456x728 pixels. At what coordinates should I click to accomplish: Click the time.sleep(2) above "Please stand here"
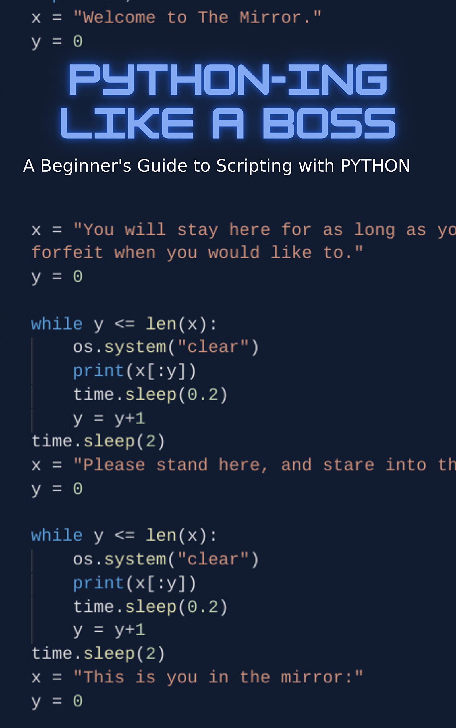[98, 441]
